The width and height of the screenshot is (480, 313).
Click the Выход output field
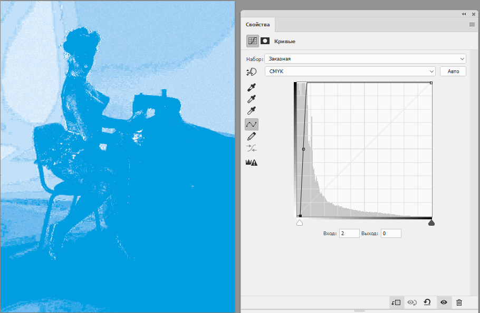point(391,233)
